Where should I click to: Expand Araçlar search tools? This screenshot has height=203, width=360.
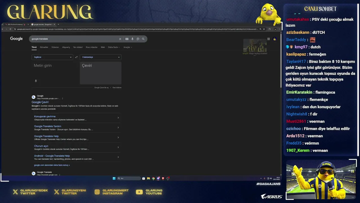coord(128,47)
